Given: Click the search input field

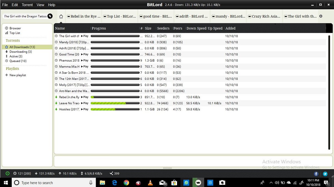Looking at the screenshot, I should (25, 16).
